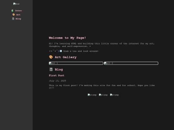This screenshot has height=130, width=174.
Task: Click the green book icon beside Intro
Action: pos(13,11)
